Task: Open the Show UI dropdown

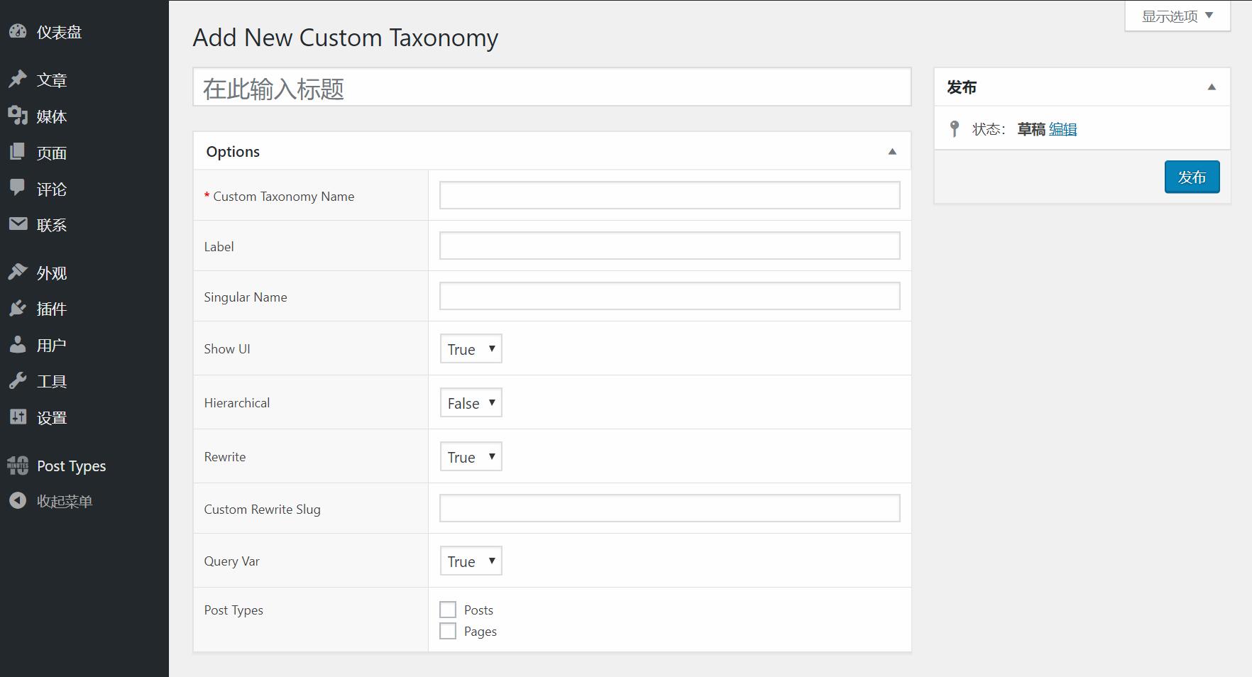Action: pos(471,349)
